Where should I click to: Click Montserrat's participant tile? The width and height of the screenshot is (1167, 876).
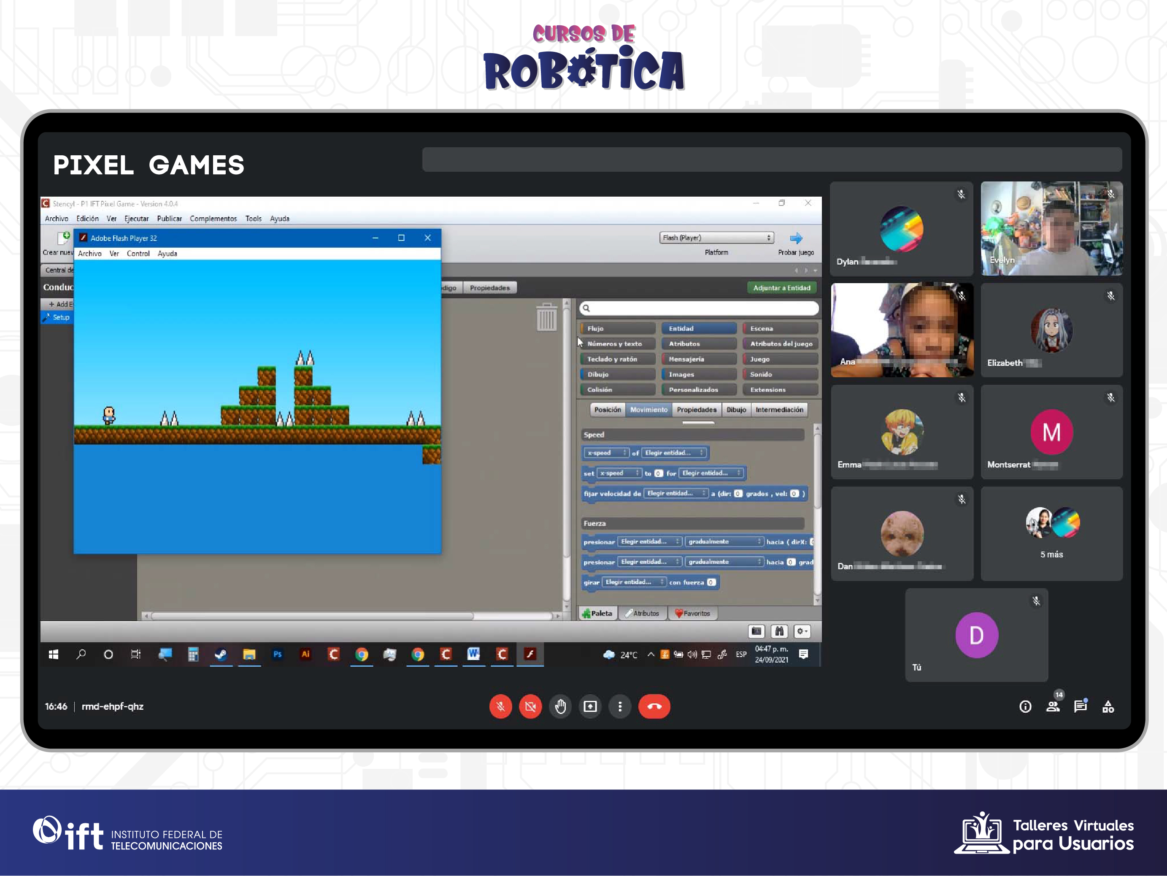(1051, 432)
